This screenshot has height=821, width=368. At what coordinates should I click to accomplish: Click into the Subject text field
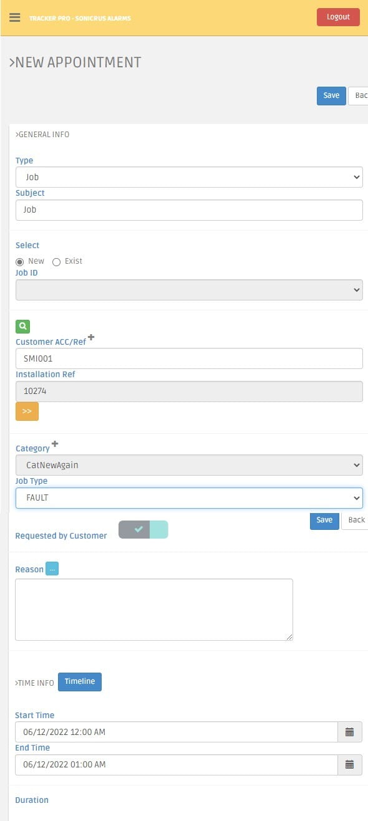tap(189, 210)
